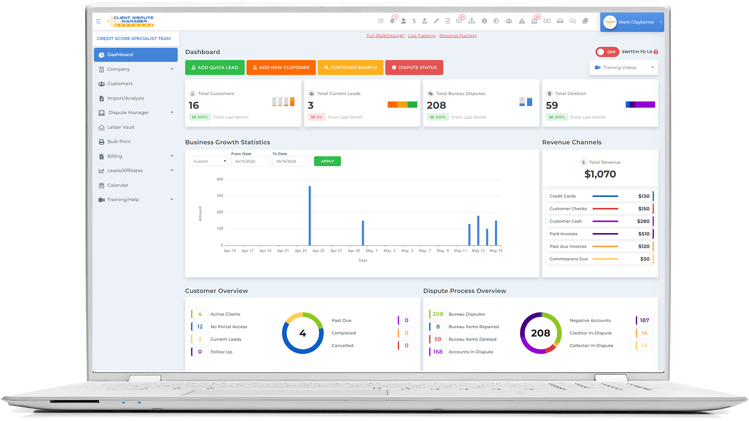Open the Training Videos dropdown
Viewport: 749px width, 421px height.
point(623,67)
